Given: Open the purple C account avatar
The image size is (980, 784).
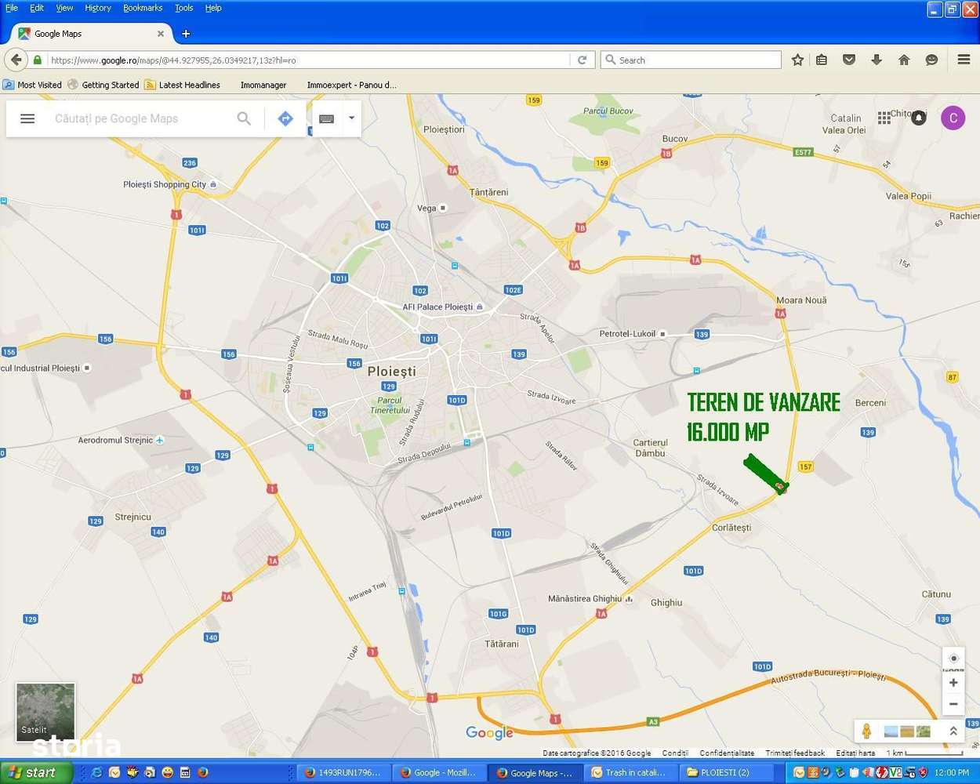Looking at the screenshot, I should pyautogui.click(x=953, y=118).
